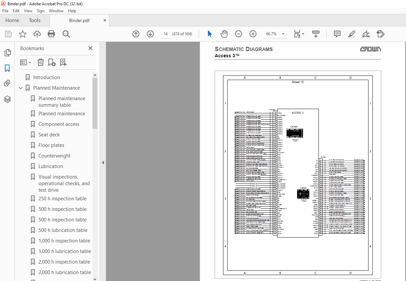406x281 pixels.
Task: Open the Help menu
Action: point(72,11)
